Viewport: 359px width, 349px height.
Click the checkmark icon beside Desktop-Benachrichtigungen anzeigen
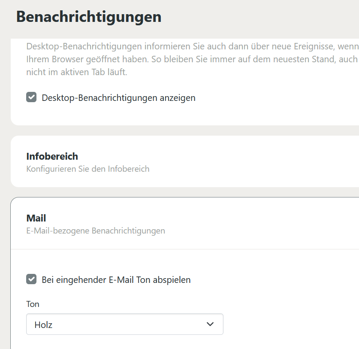31,97
